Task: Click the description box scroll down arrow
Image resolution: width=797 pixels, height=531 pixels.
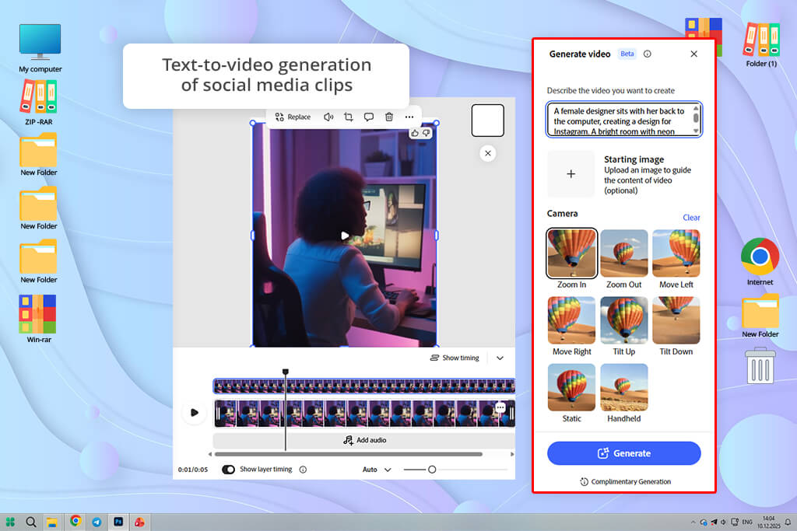Action: tap(696, 131)
